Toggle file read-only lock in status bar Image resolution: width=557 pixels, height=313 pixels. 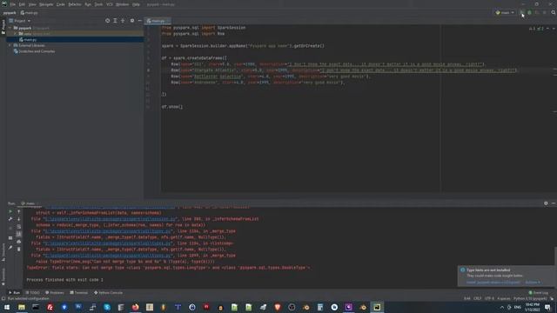pos(552,299)
